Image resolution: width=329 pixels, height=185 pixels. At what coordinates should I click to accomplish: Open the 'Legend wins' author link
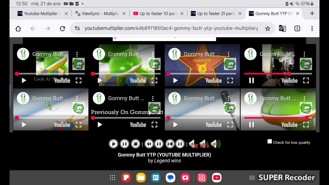click(168, 161)
